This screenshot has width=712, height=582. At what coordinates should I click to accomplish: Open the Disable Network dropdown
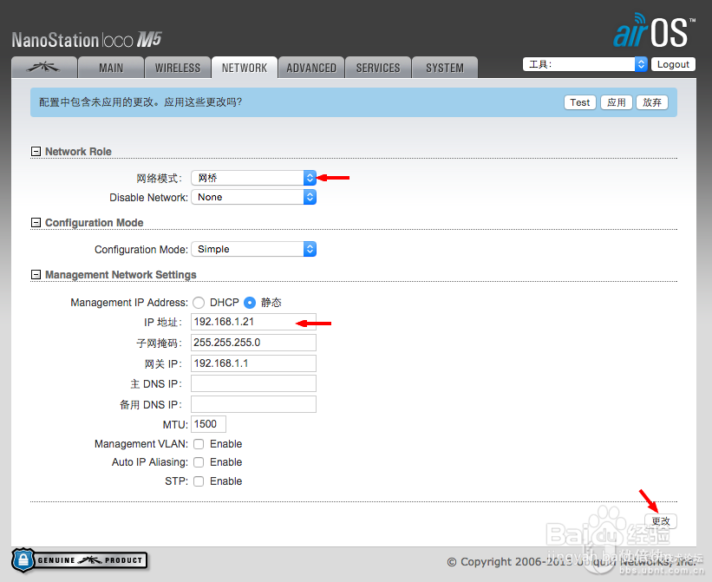[x=253, y=197]
